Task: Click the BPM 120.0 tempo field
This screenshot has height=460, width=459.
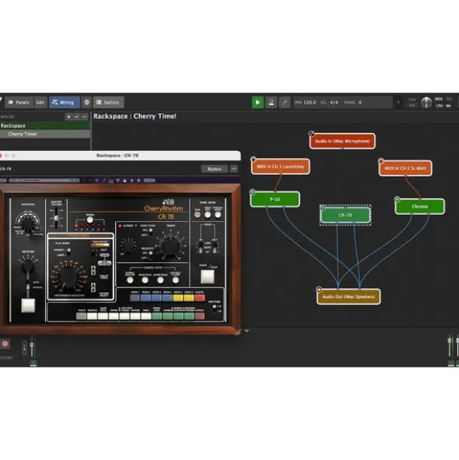Action: click(x=306, y=103)
